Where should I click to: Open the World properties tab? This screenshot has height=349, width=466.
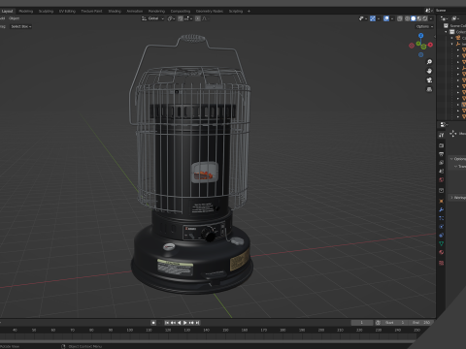(442, 179)
